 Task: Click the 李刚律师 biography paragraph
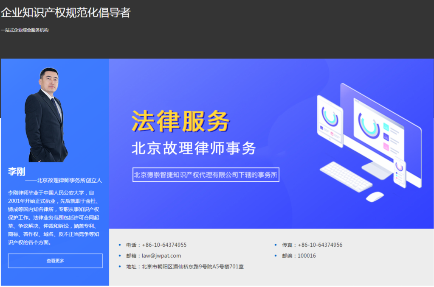click(x=54, y=217)
